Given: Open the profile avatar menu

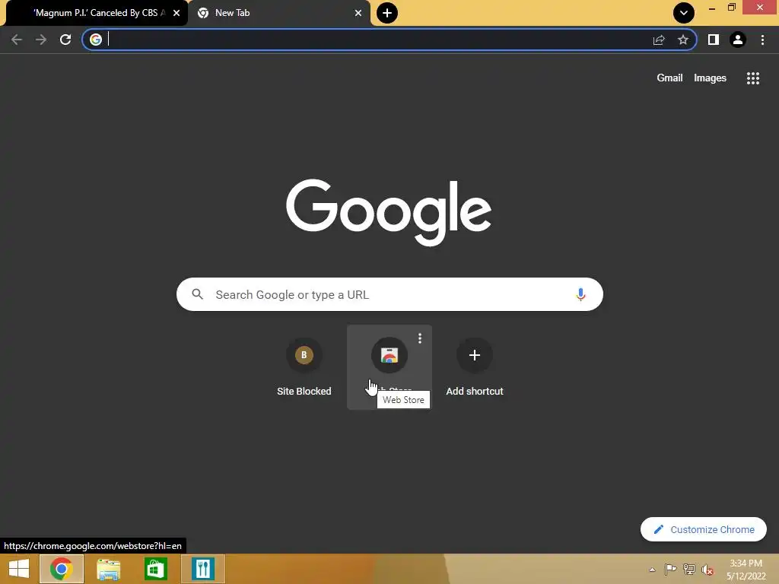Looking at the screenshot, I should [x=738, y=40].
